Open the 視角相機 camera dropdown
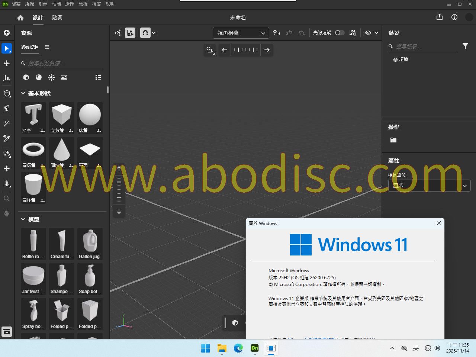Screen dimensions: 476x357 241,33
